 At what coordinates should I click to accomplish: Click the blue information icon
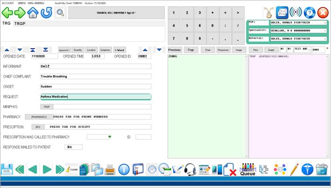[x=124, y=169]
